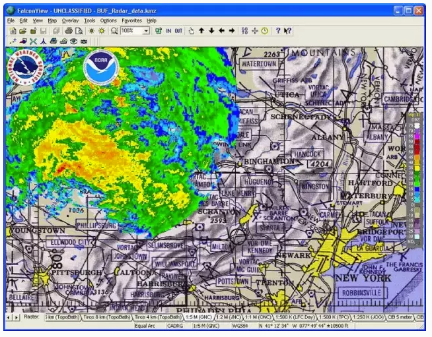Screen dimensions: 432x337
Task: Select the 1:1 M (ONC) raster tab
Action: click(x=258, y=317)
